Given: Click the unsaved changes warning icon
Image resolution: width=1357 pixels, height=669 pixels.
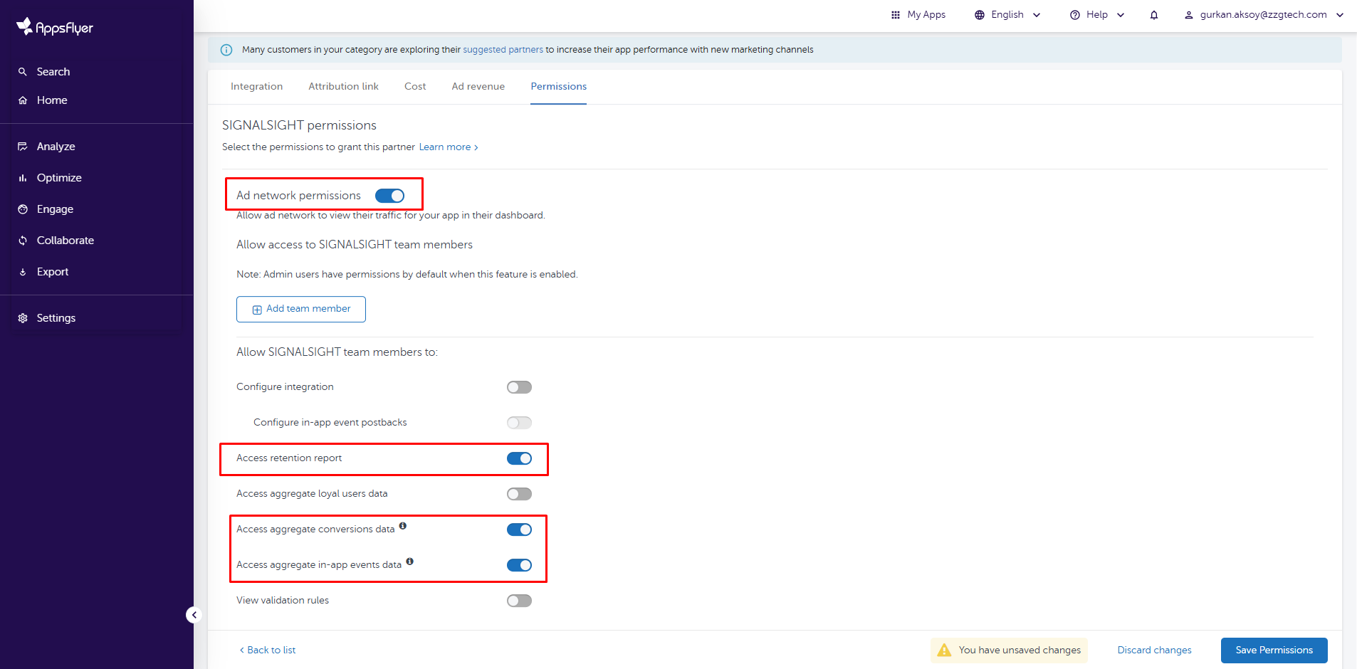Looking at the screenshot, I should click(944, 650).
